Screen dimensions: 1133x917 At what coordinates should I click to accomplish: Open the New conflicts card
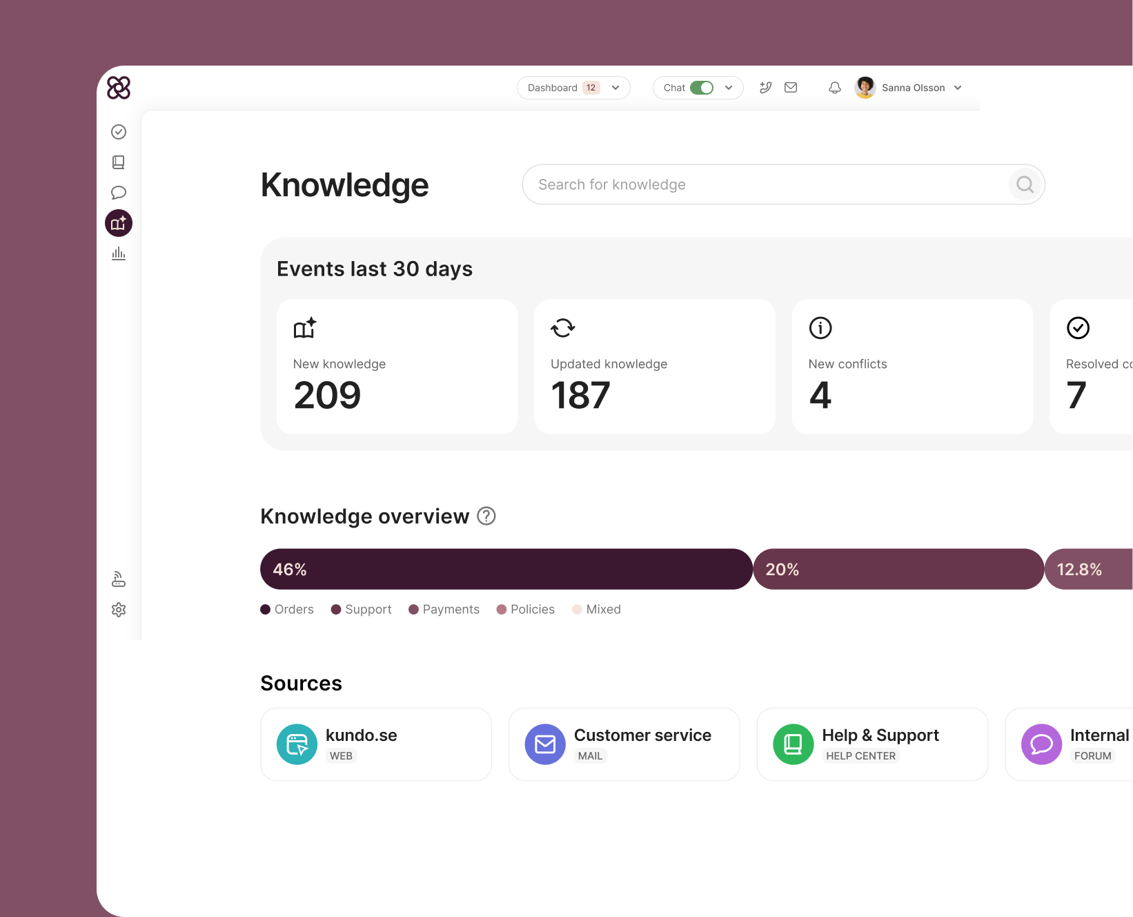tap(912, 367)
